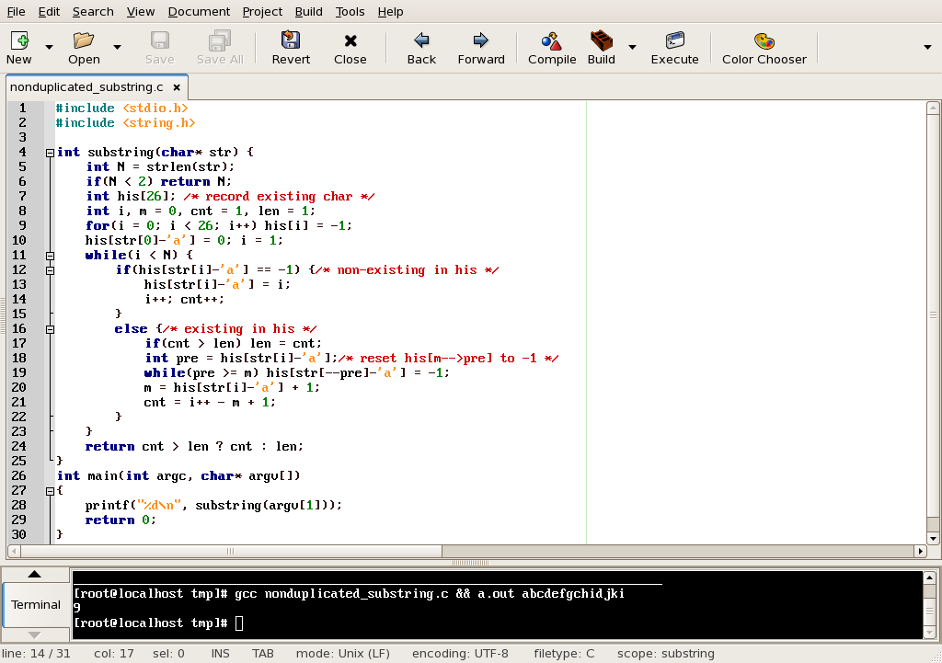Click the 'TAB' indentation status indicator
942x663 pixels.
point(262,654)
